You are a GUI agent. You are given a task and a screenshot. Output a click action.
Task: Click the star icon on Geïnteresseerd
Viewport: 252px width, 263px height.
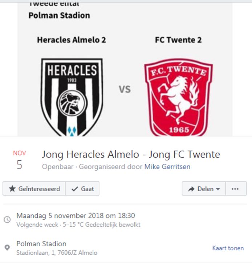point(12,189)
